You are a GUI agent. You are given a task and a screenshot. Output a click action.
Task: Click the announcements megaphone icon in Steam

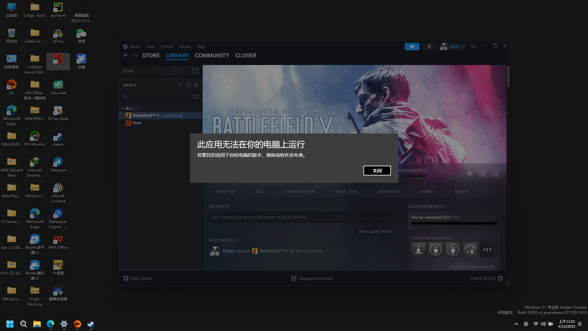pyautogui.click(x=412, y=47)
